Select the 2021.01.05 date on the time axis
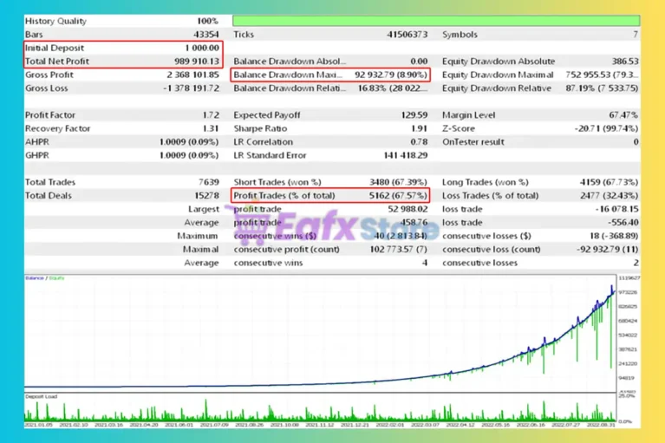 39,425
